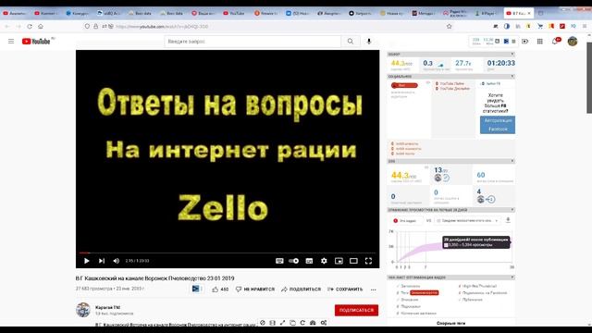Click the channel name Карагай ТМ
The height and width of the screenshot is (333, 592).
(x=107, y=307)
